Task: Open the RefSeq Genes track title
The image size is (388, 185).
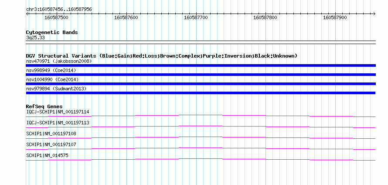Action: click(x=44, y=106)
